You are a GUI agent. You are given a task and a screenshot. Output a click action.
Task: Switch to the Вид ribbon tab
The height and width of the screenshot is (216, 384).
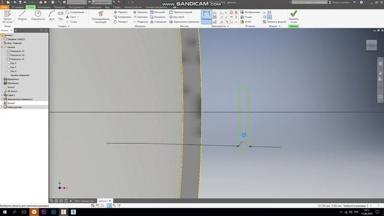click(x=107, y=7)
